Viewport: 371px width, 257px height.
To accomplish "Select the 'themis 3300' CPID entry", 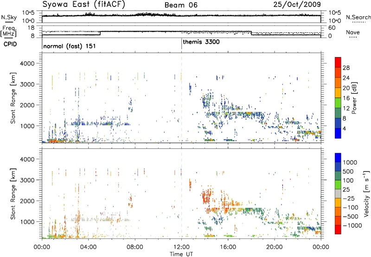I will pos(201,42).
